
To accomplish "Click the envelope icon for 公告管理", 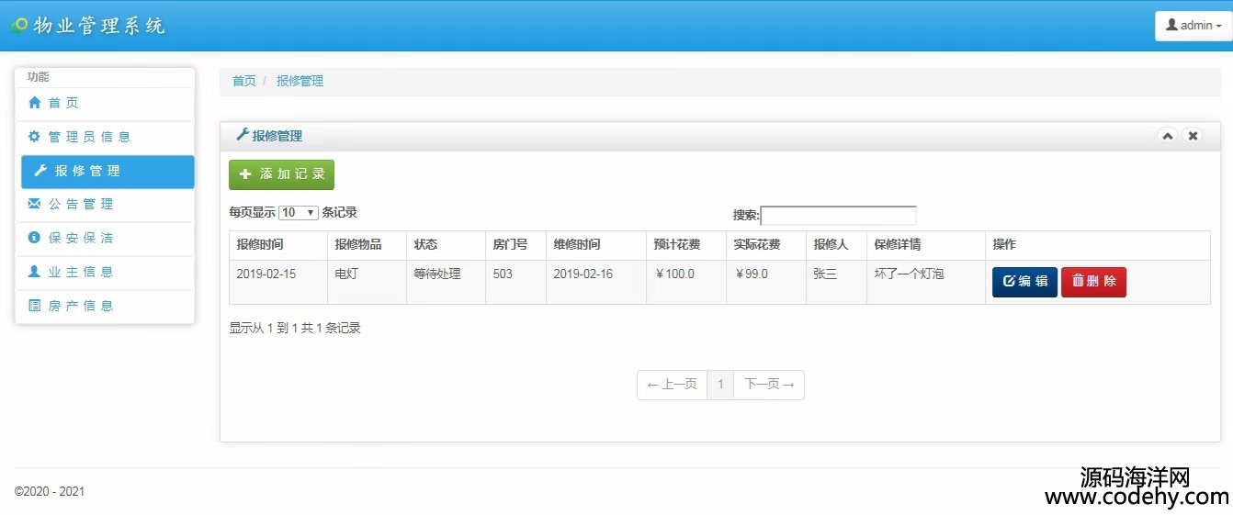I will [35, 204].
